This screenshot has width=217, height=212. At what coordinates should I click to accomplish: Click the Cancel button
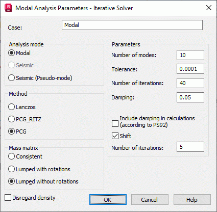tap(150, 200)
